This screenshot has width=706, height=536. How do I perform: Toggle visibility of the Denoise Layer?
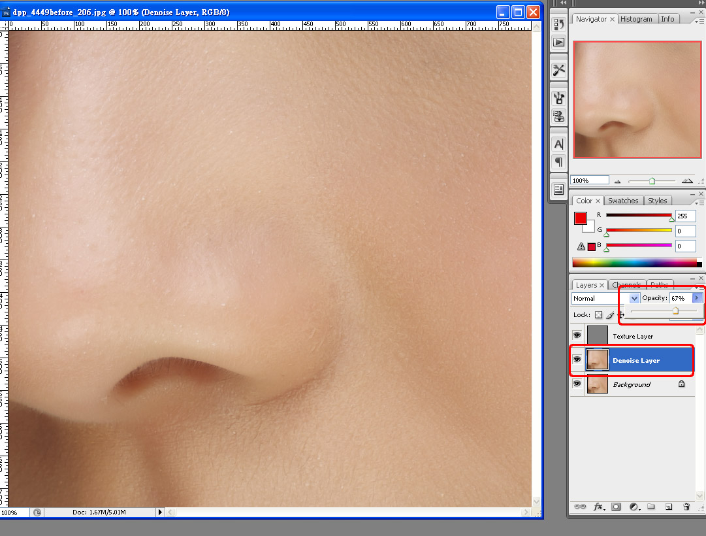577,360
